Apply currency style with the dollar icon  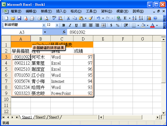point(111,25)
